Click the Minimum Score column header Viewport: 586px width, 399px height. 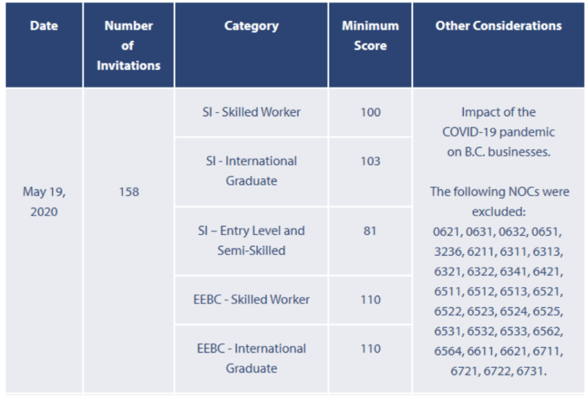370,35
